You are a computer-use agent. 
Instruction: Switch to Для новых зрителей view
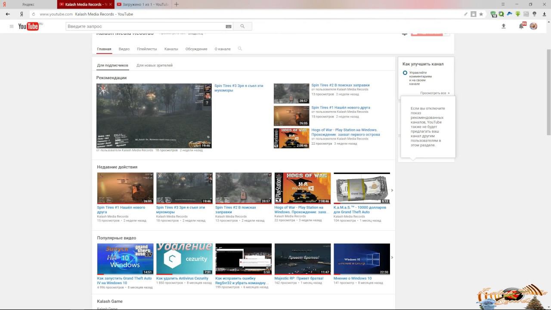(x=155, y=65)
